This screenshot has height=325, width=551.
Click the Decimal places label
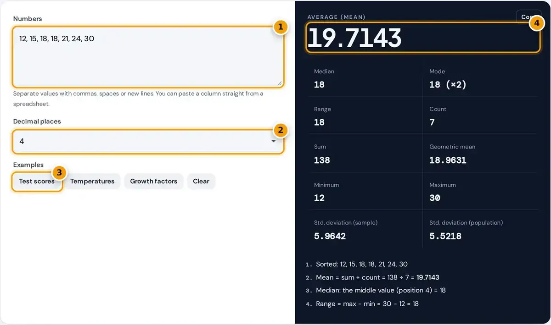(x=37, y=121)
